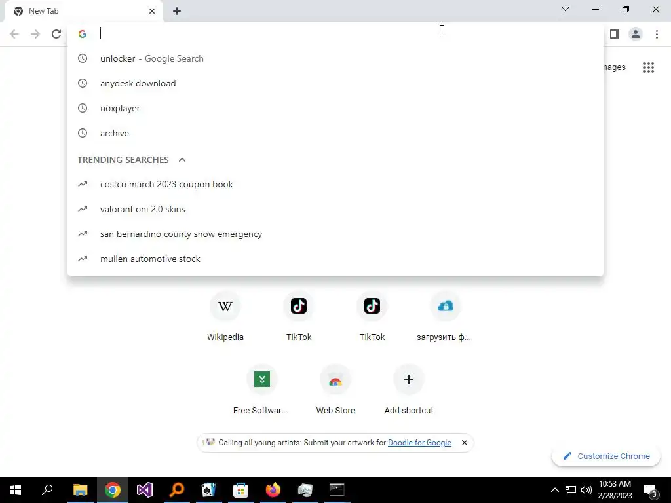
Task: Go back using the back arrow
Action: [x=14, y=34]
